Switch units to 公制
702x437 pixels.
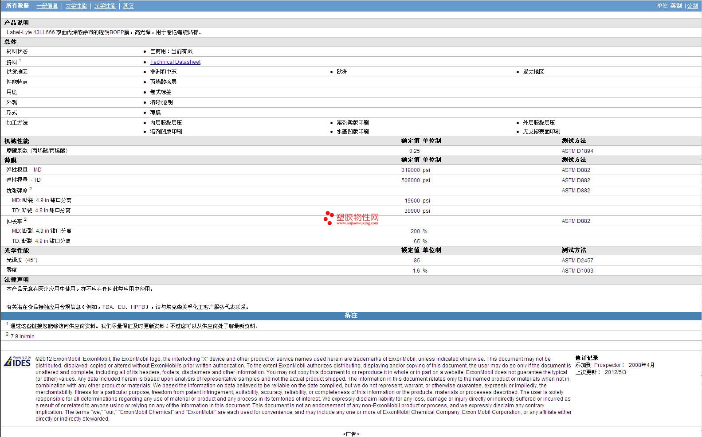pos(692,6)
